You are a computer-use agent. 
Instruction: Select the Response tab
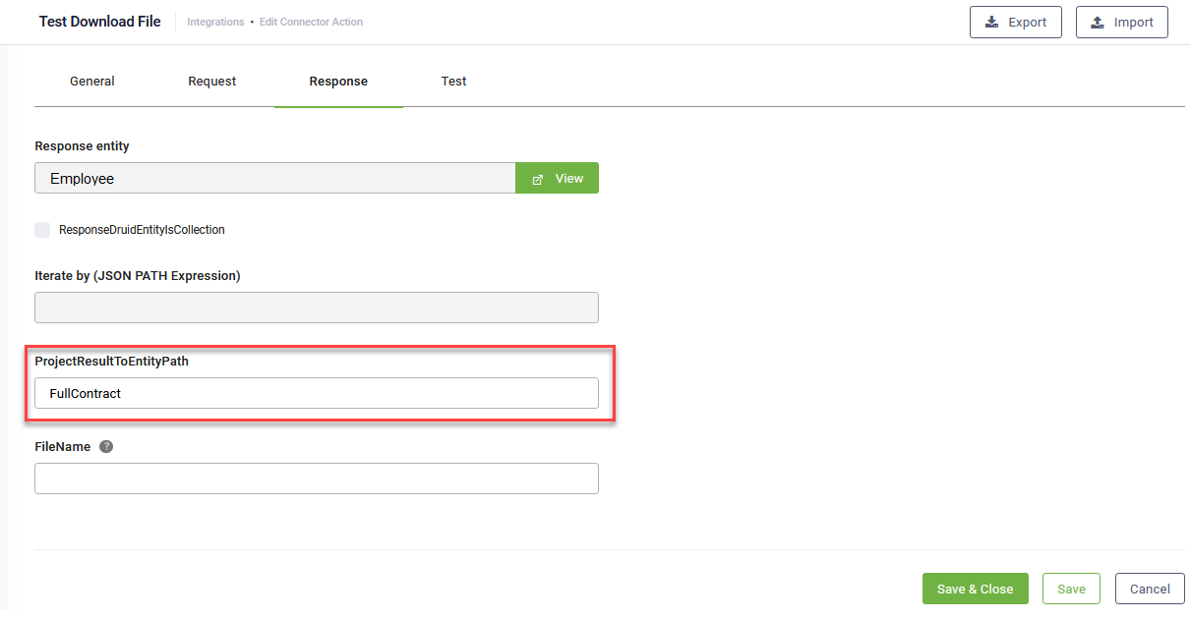[x=338, y=82]
